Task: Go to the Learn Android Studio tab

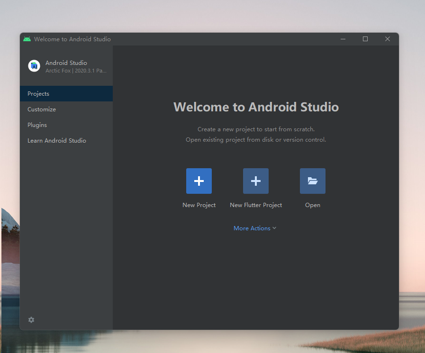Action: 66,140
